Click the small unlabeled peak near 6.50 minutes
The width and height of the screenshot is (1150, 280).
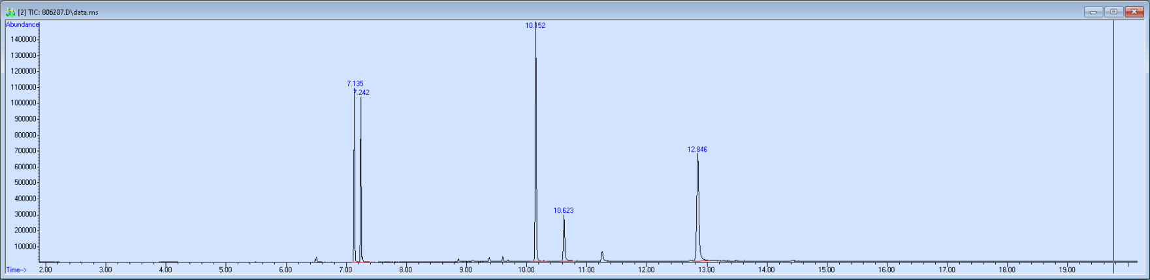316,259
